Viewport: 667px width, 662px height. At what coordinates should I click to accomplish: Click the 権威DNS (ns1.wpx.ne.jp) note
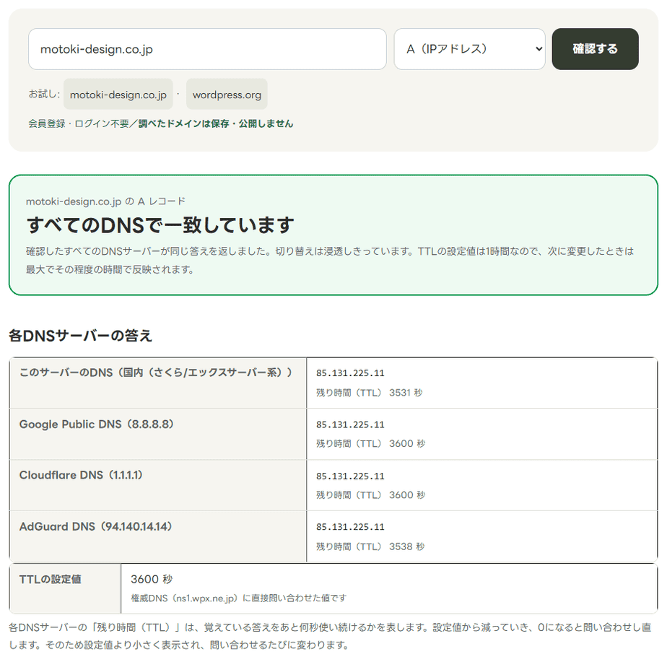[239, 598]
